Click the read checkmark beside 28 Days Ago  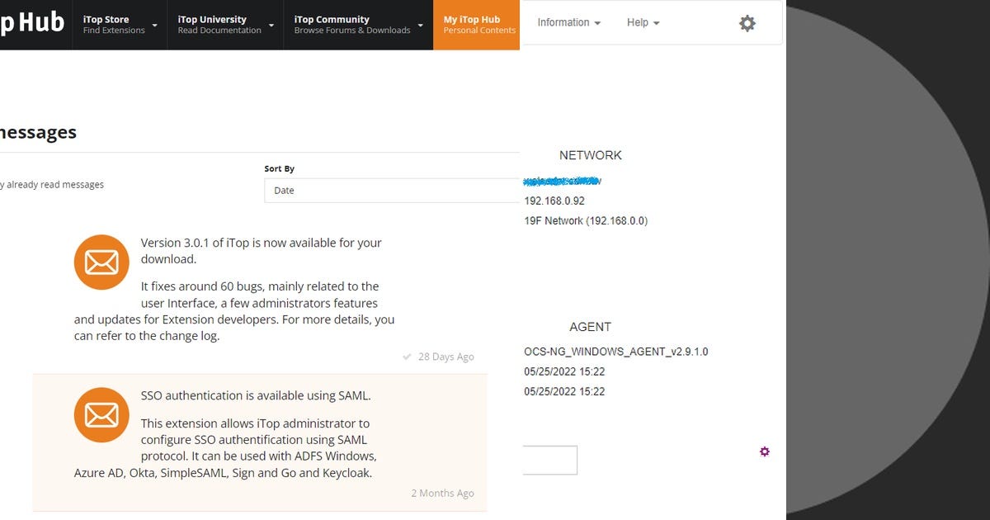406,357
